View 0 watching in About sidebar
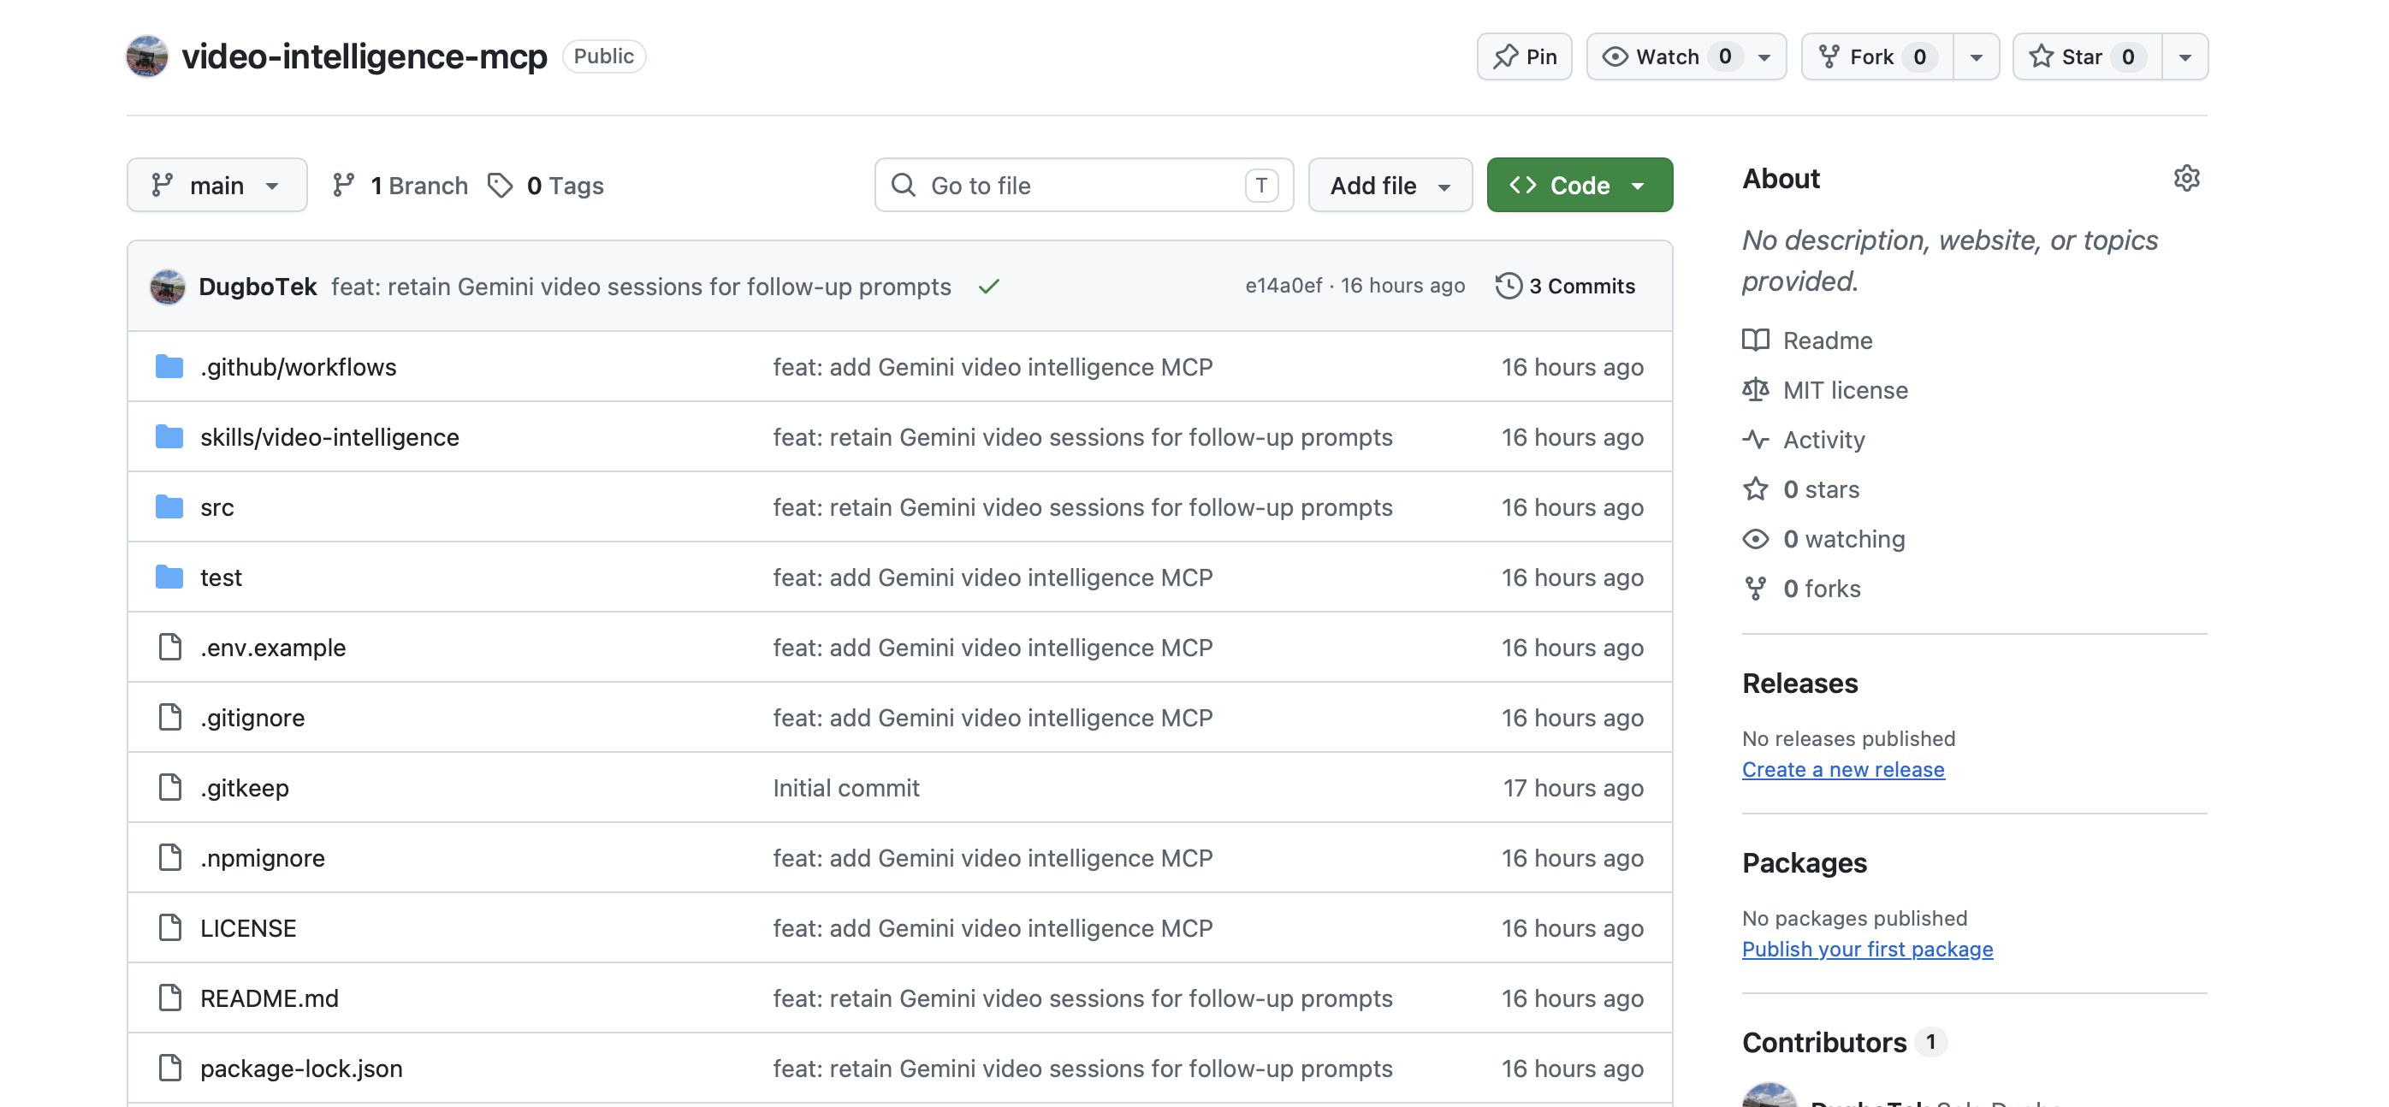The image size is (2389, 1107). (x=1844, y=539)
